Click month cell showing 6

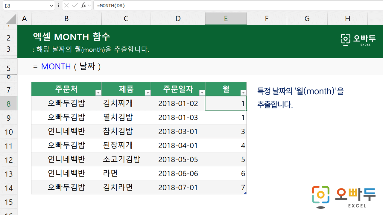coord(226,173)
